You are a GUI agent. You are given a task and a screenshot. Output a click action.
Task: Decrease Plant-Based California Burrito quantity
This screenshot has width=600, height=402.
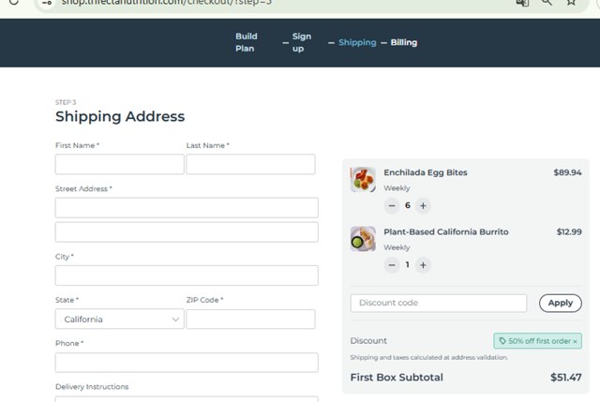tap(392, 265)
